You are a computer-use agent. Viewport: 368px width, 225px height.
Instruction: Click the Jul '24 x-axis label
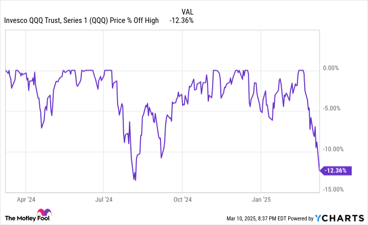(x=104, y=200)
